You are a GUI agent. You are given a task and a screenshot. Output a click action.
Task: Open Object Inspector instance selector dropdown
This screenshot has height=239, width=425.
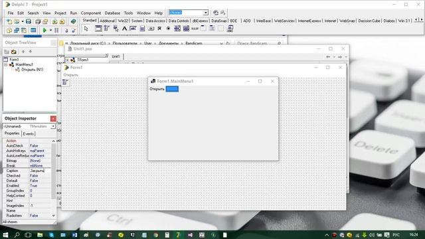click(53, 126)
